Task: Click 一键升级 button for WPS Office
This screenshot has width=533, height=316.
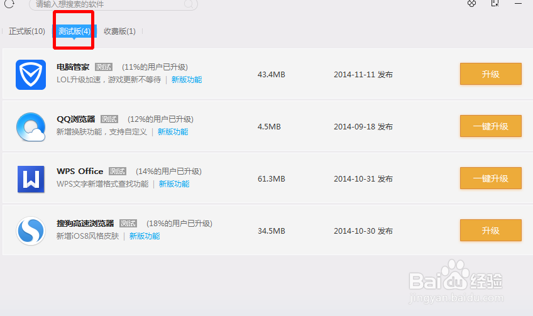Action: tap(490, 178)
